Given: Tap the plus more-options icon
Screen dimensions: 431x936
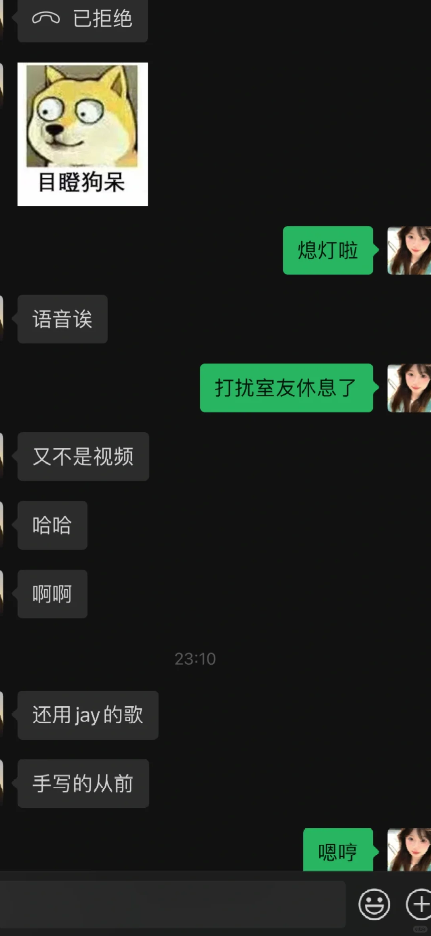Looking at the screenshot, I should [x=419, y=904].
